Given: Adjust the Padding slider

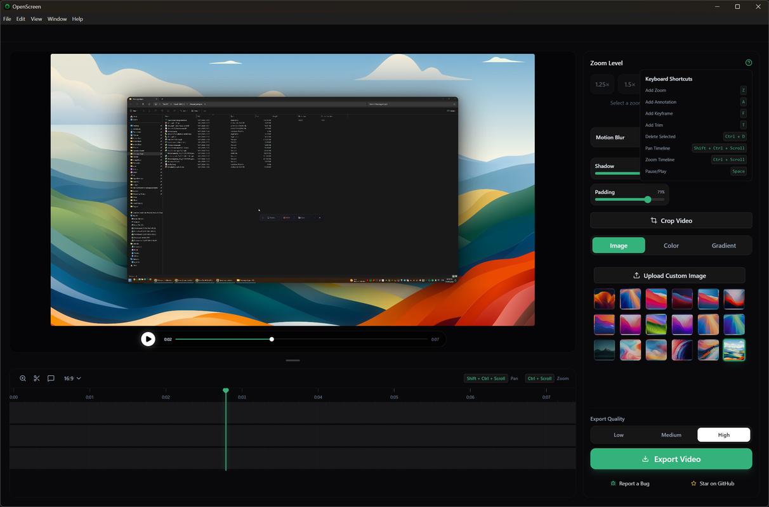Looking at the screenshot, I should pos(647,199).
